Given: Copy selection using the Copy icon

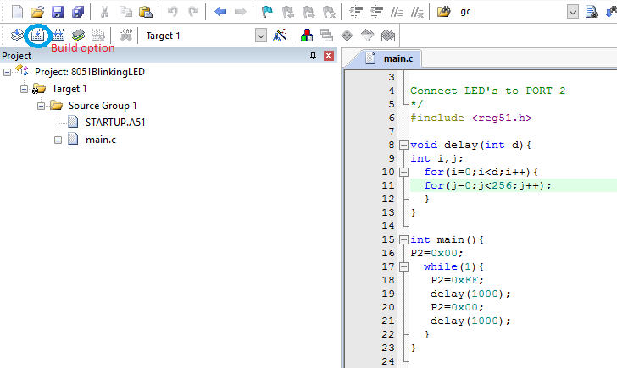Looking at the screenshot, I should [x=125, y=12].
